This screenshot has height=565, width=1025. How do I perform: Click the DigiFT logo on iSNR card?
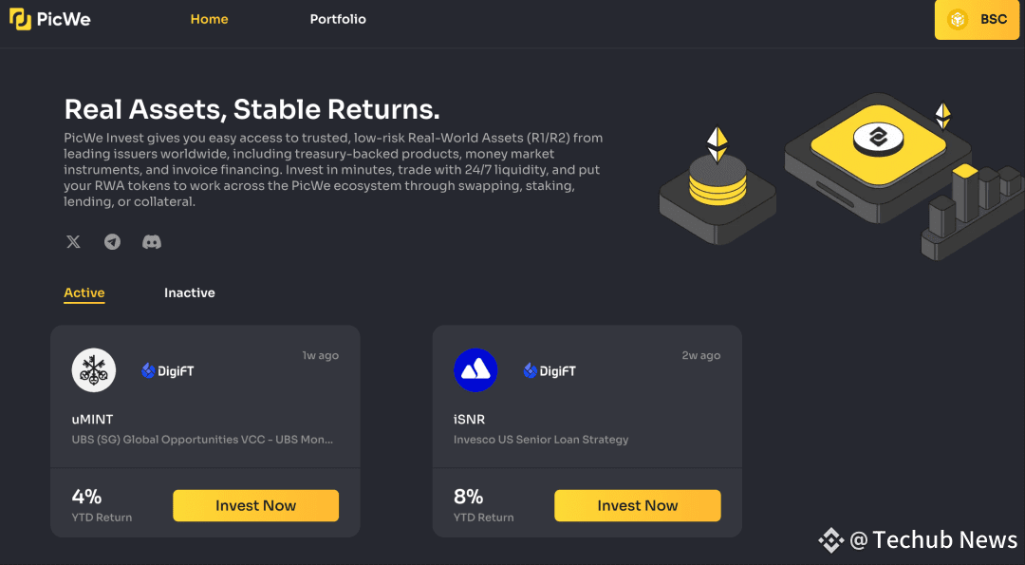pos(550,370)
